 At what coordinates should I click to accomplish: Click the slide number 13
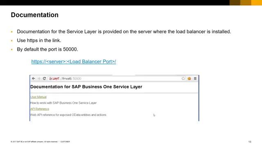(x=250, y=142)
